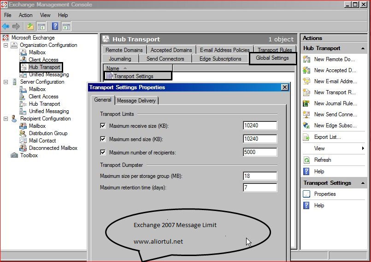Open the File menu
Viewport: 371px width, 262px height.
click(7, 15)
